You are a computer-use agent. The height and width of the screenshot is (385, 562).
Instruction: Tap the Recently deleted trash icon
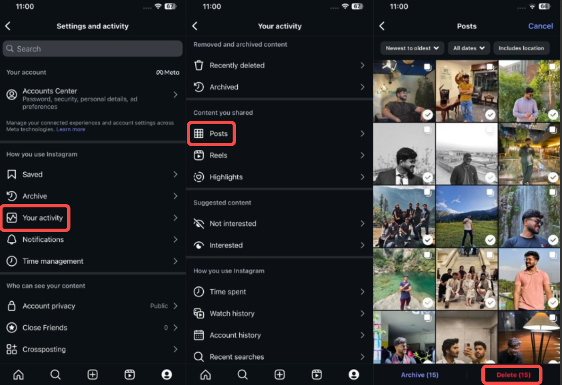point(199,65)
